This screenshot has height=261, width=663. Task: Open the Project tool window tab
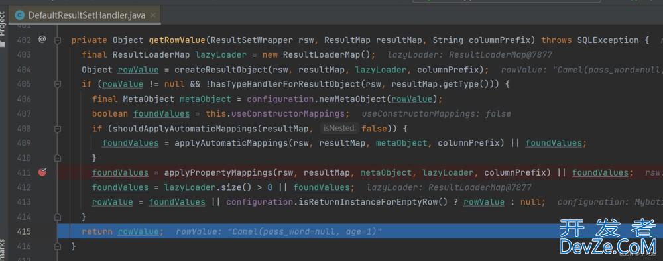point(2,23)
